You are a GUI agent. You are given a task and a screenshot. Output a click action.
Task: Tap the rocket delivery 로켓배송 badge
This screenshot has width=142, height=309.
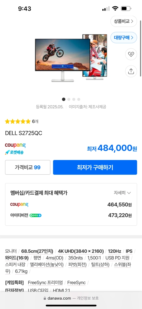(14, 152)
